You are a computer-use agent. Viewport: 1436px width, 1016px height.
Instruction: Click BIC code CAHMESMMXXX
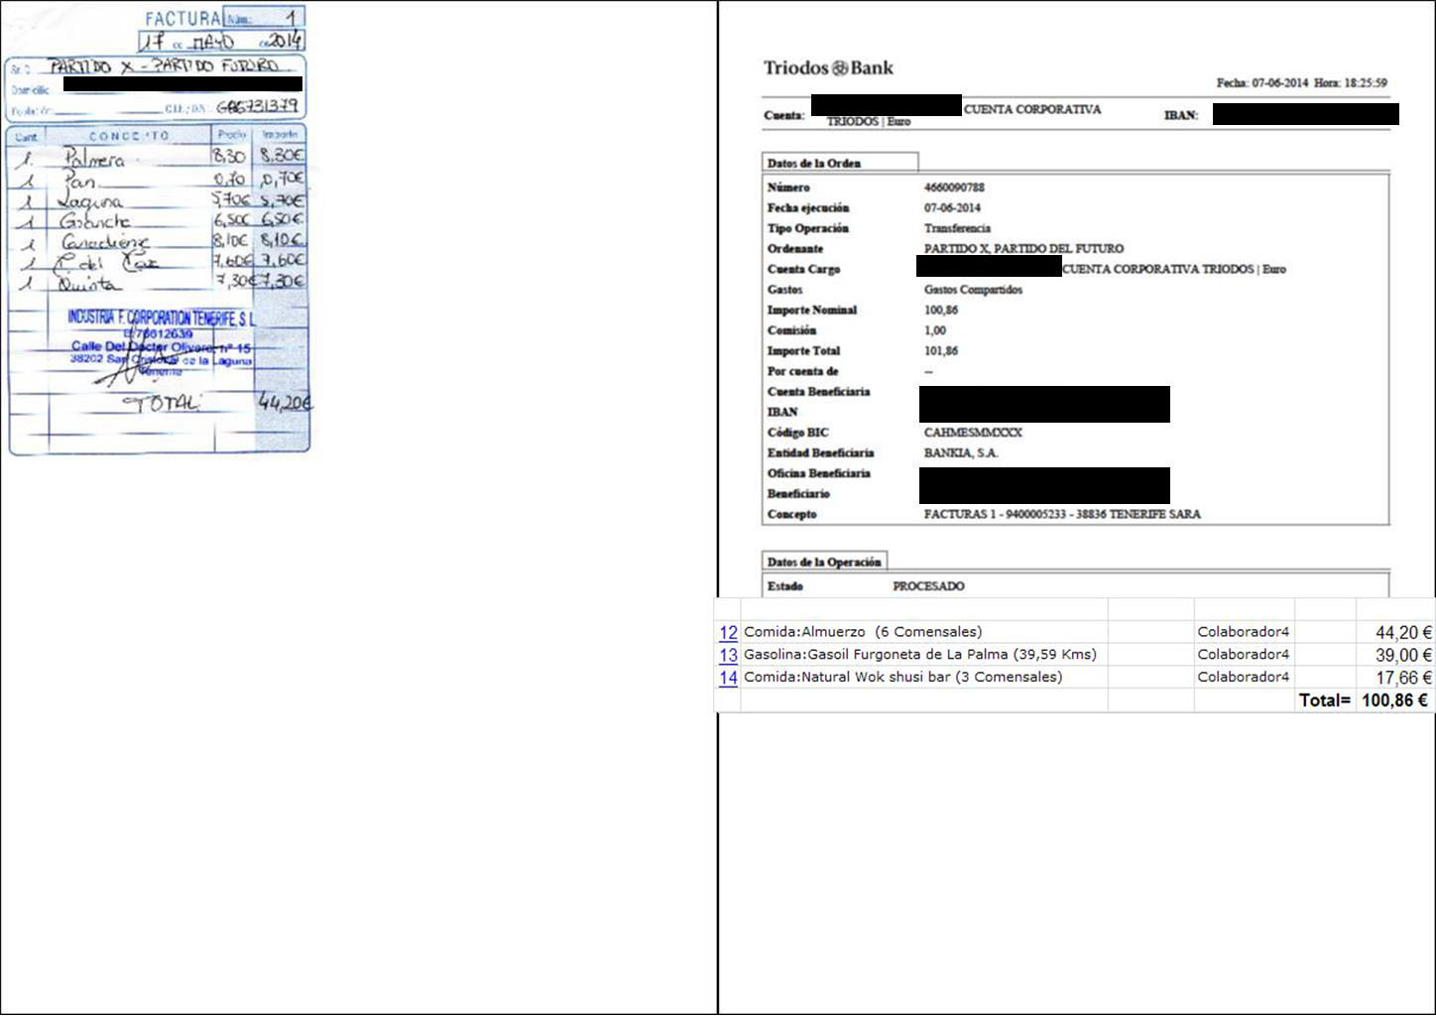click(x=973, y=433)
